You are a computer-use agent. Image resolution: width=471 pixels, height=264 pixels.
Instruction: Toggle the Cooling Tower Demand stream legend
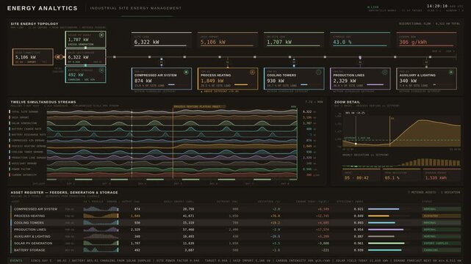26,152
